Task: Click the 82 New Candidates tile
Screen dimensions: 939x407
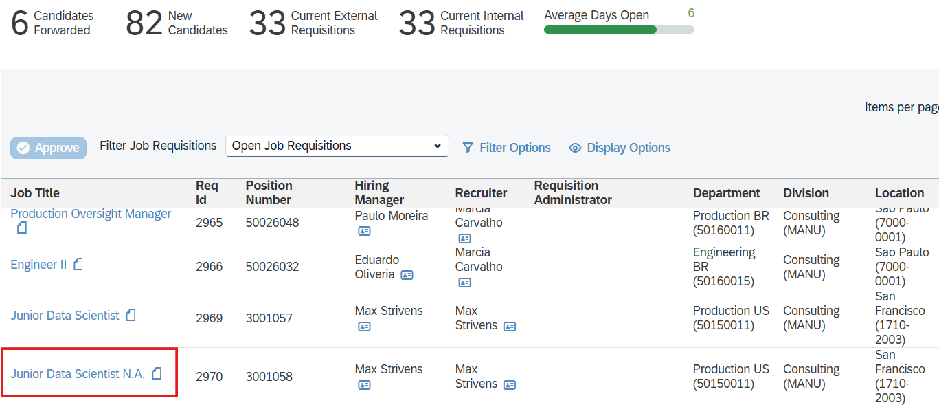Action: click(176, 23)
